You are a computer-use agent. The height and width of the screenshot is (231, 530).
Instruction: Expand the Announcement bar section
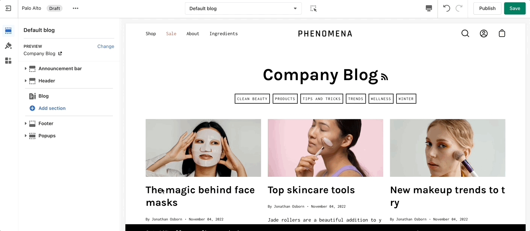click(26, 68)
